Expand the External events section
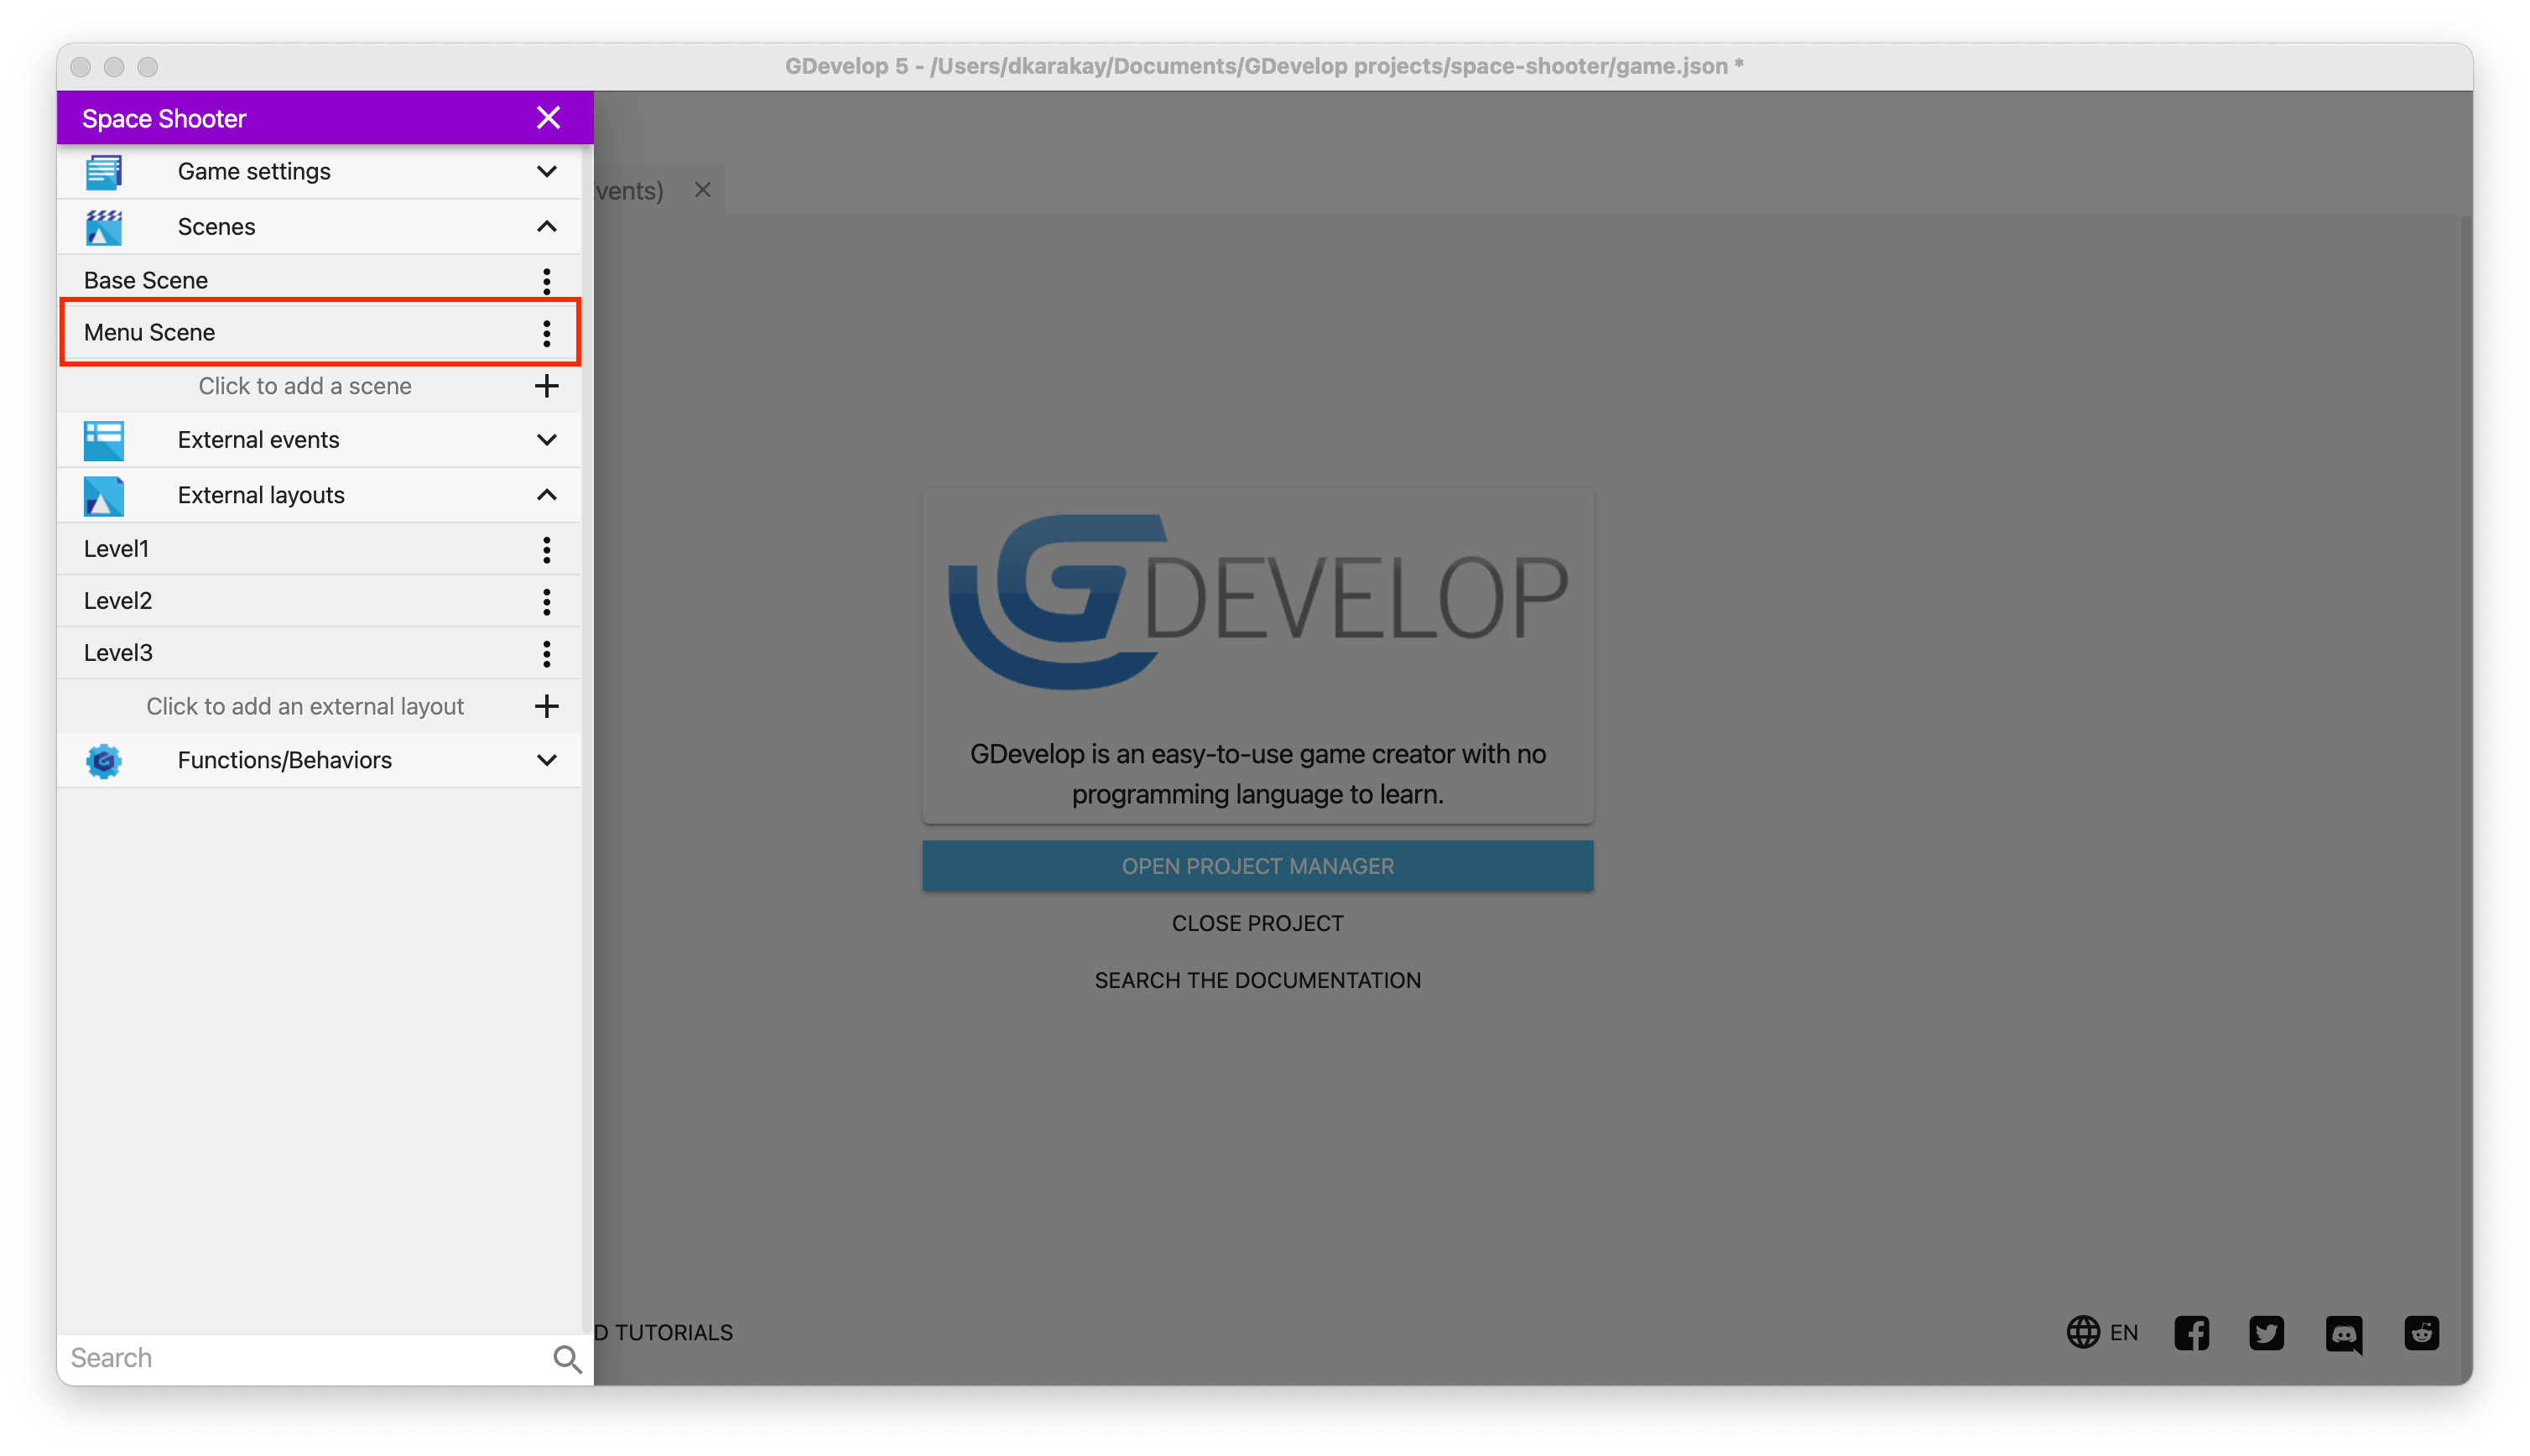2530x1456 pixels. tap(546, 440)
